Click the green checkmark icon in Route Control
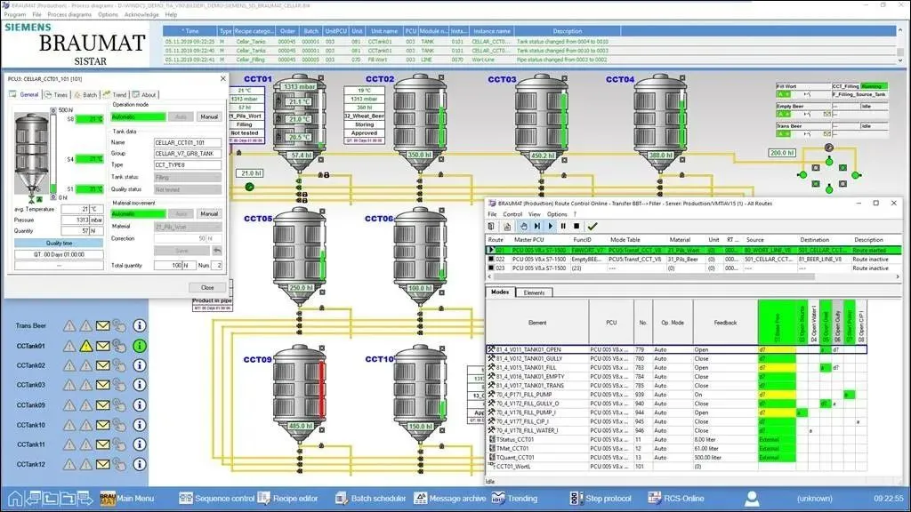The height and width of the screenshot is (512, 911). click(x=593, y=227)
